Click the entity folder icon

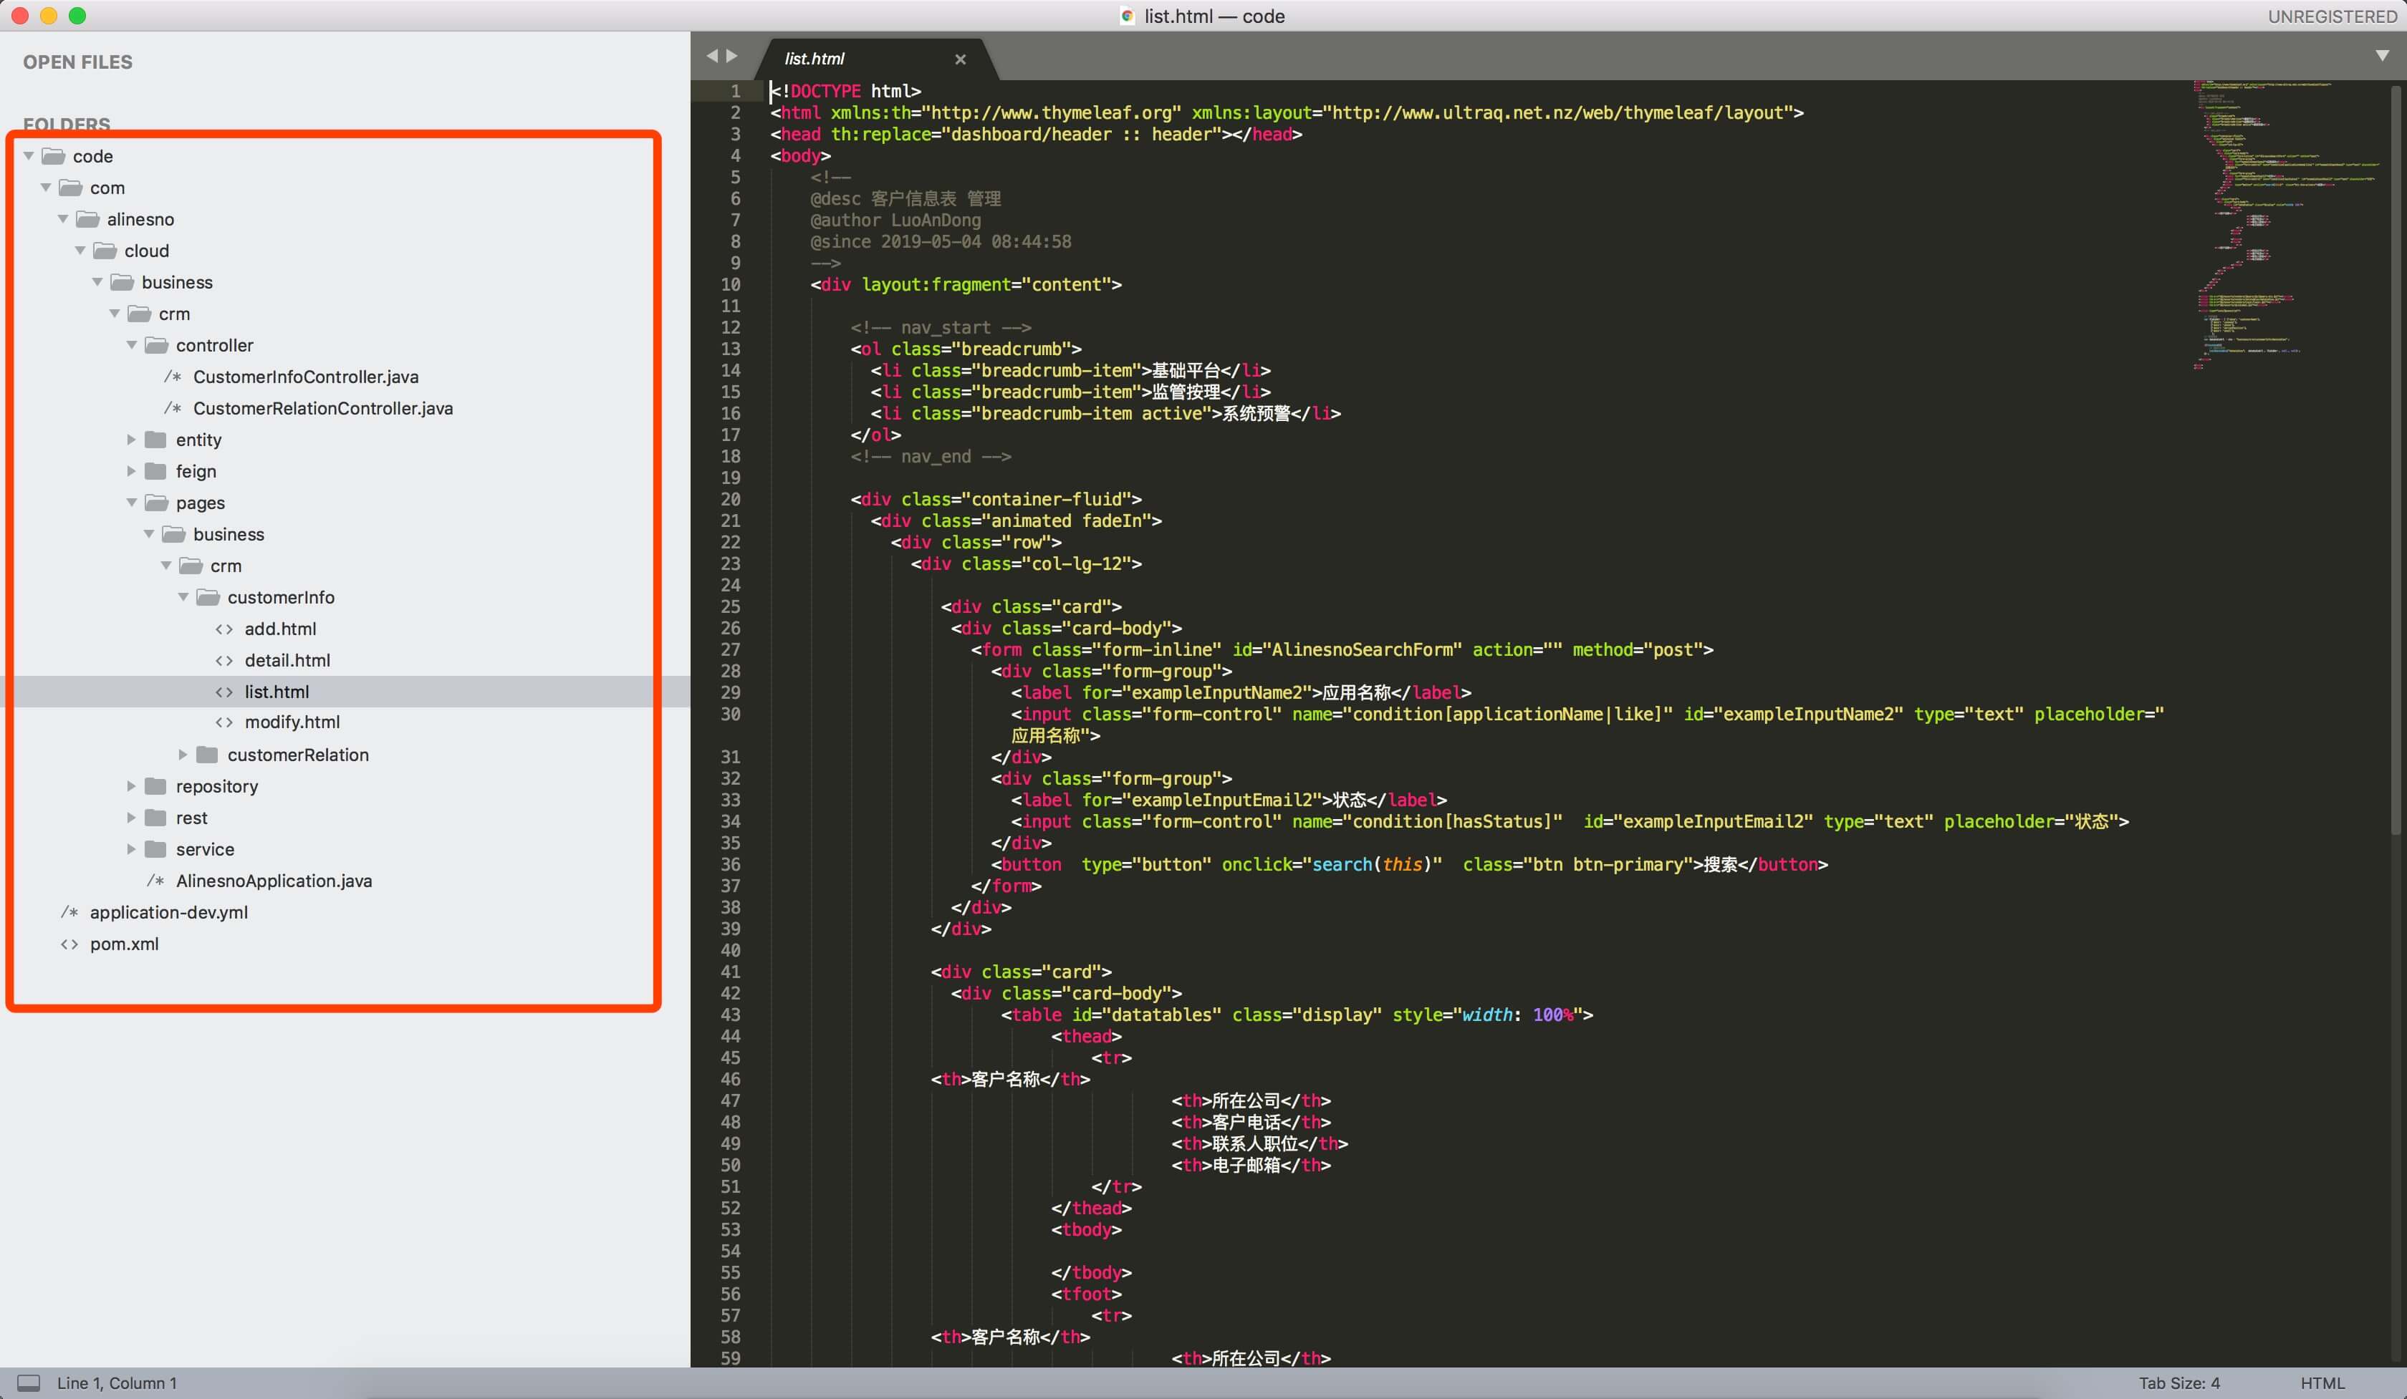point(155,440)
